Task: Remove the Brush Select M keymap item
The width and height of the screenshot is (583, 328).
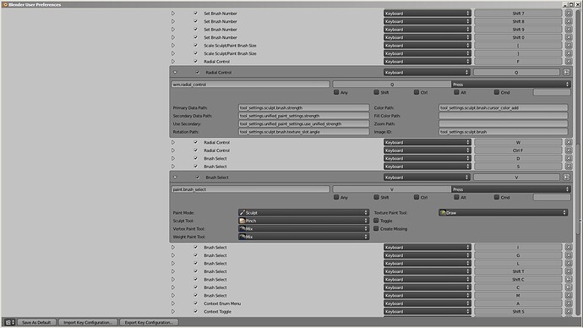Action: pos(569,296)
